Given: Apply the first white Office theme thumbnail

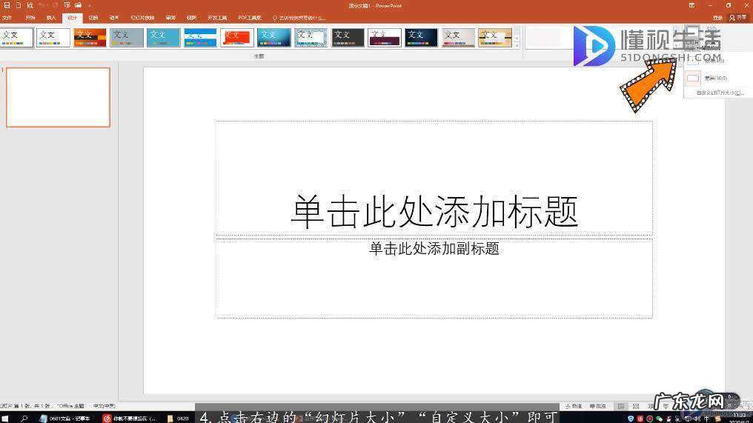Looking at the screenshot, I should [x=16, y=38].
